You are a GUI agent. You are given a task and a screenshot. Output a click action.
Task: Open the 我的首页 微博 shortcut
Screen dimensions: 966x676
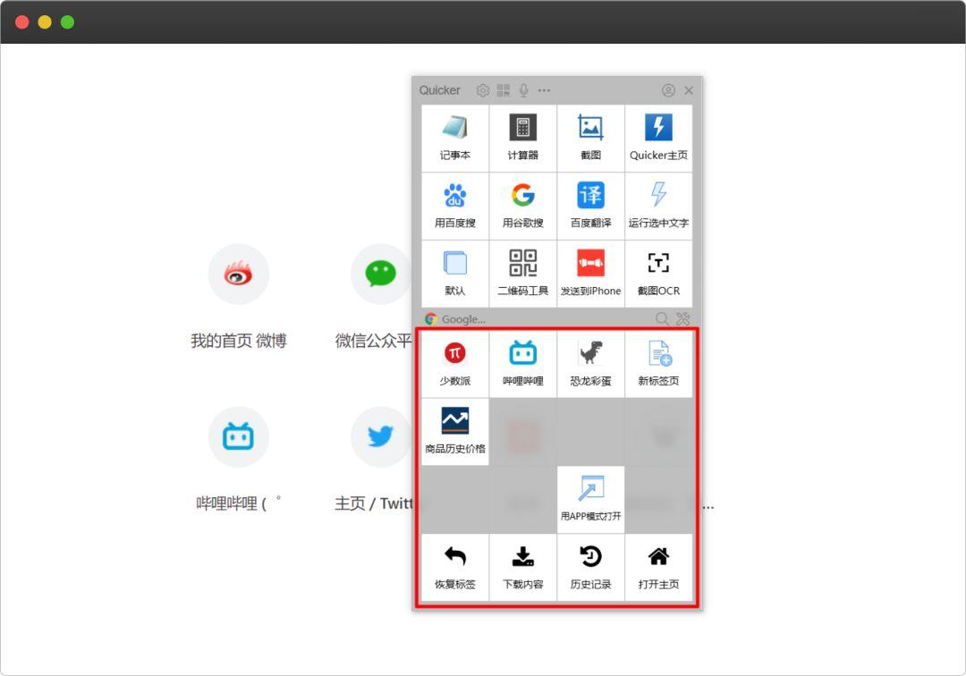coord(239,298)
